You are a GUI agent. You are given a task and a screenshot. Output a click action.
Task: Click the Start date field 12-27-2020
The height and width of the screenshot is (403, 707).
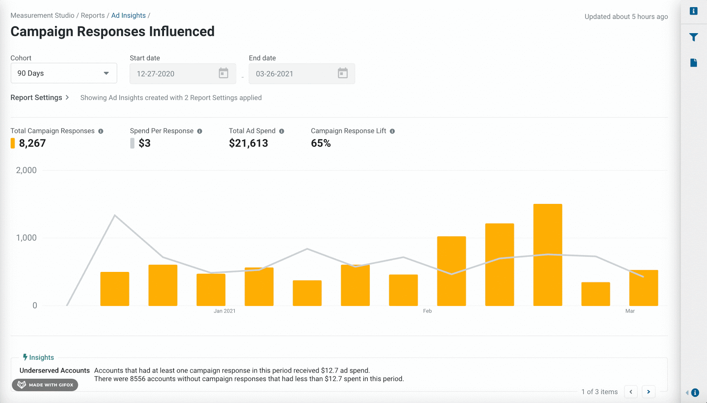[182, 74]
